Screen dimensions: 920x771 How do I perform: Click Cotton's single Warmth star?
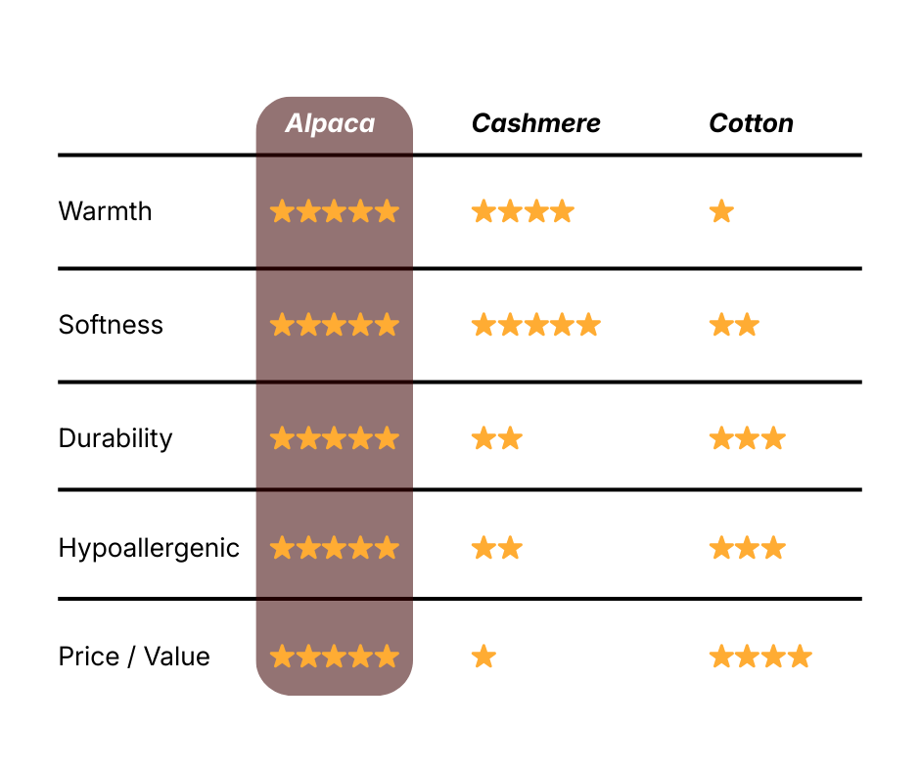click(721, 211)
